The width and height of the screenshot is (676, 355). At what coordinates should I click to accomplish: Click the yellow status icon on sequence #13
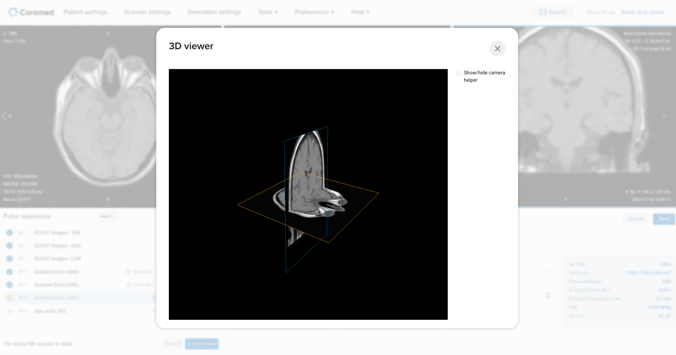click(x=9, y=298)
